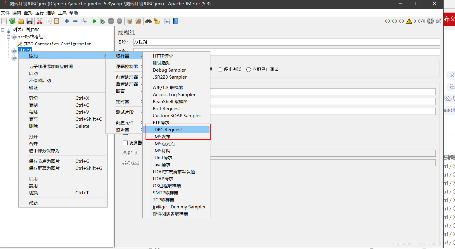455x249 pixels.
Task: Click the flask icon beside 测试计划JDBC
Action: (x=8, y=30)
